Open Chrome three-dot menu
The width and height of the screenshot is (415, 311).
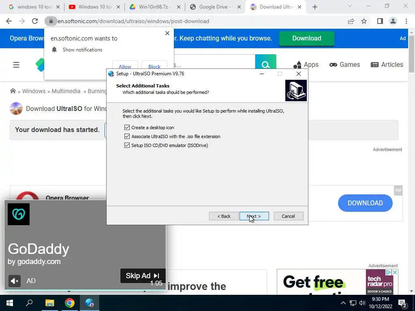[406, 21]
